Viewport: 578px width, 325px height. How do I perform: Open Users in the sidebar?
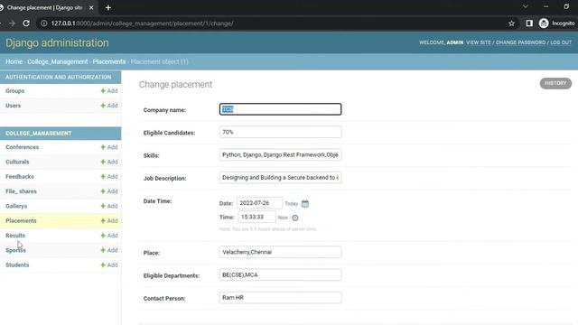click(x=13, y=106)
